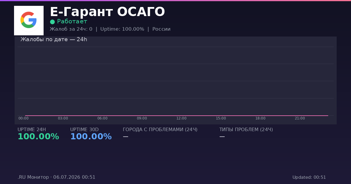Click the green status dot icon
The image size is (351, 184).
(x=52, y=22)
